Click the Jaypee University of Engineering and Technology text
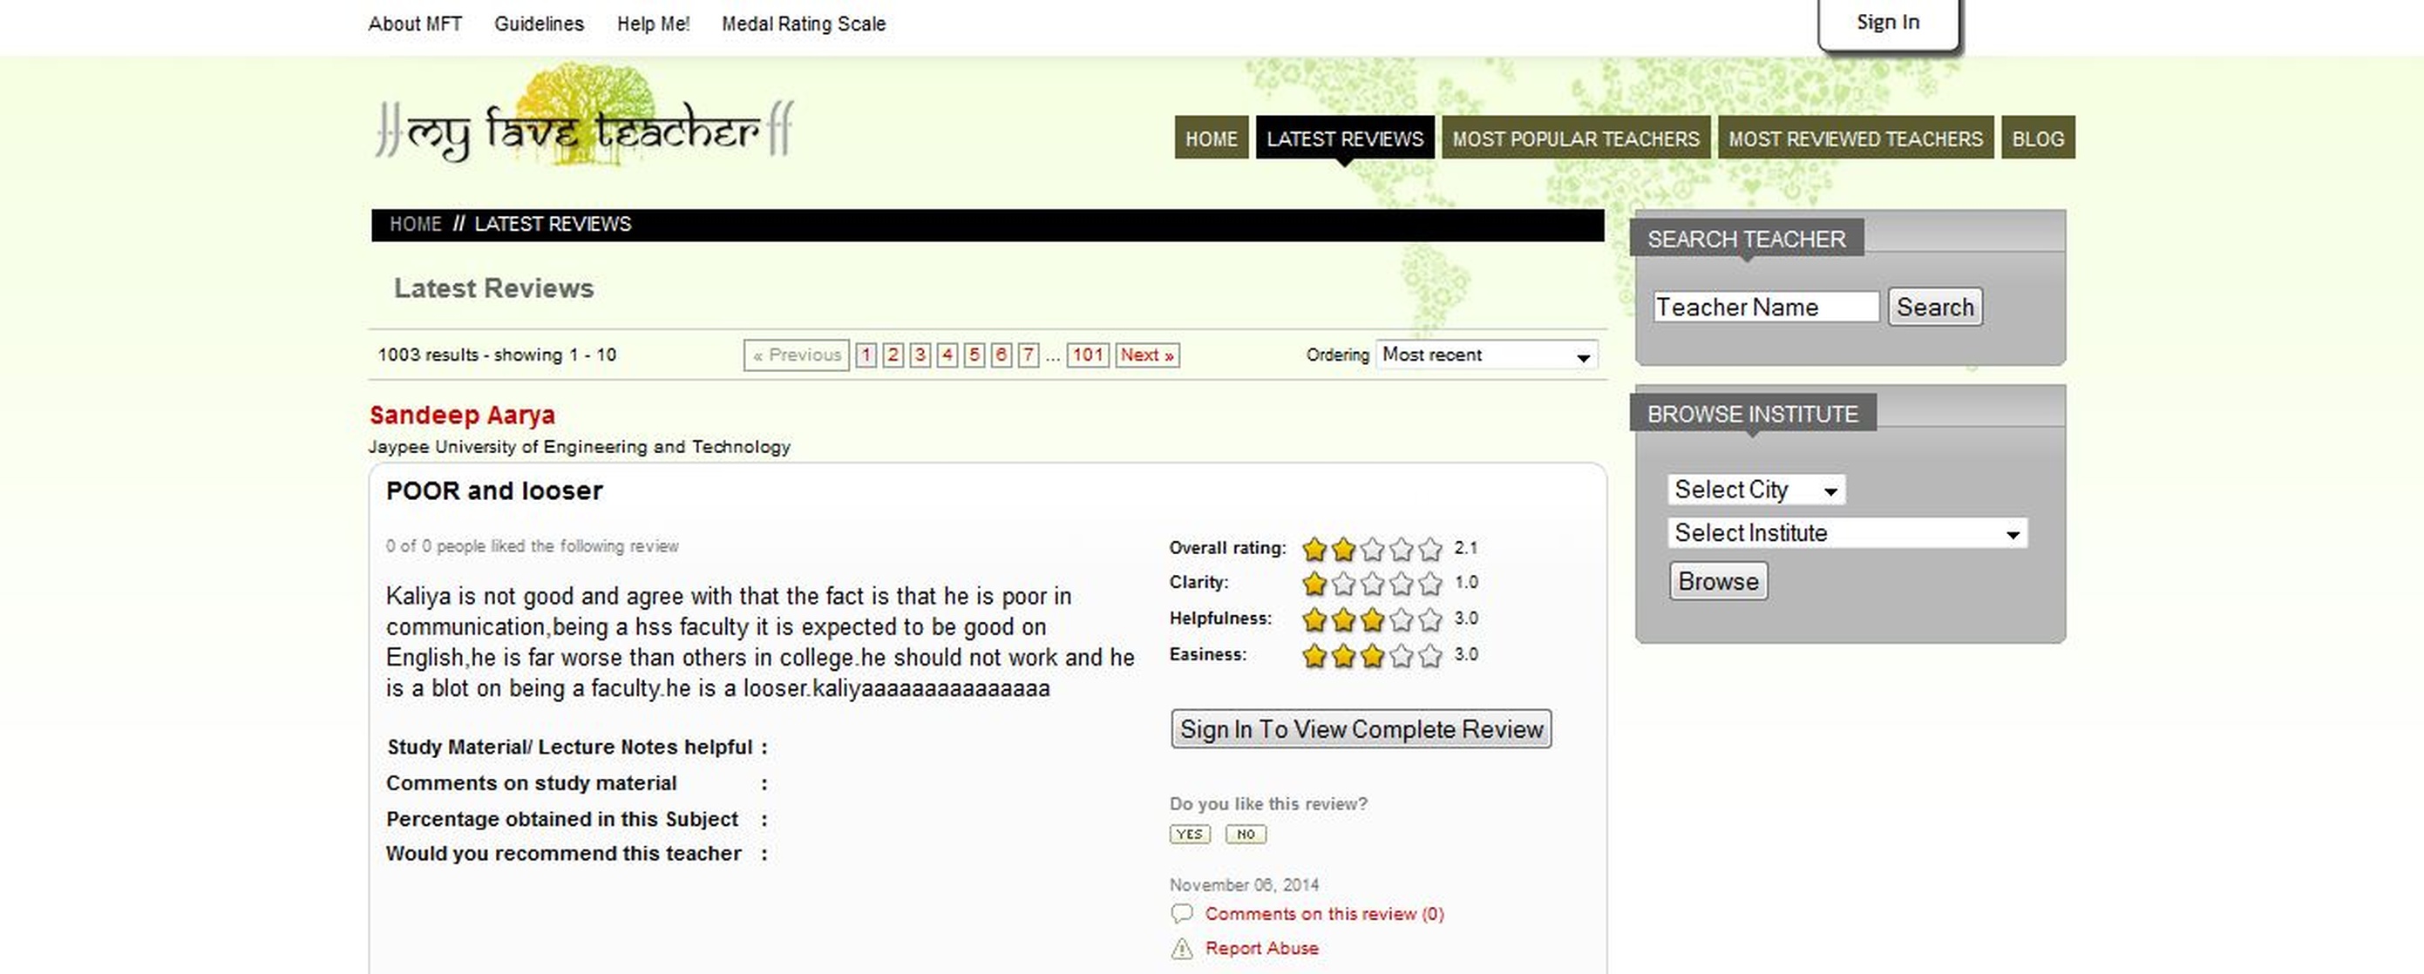This screenshot has width=2424, height=974. (x=579, y=447)
